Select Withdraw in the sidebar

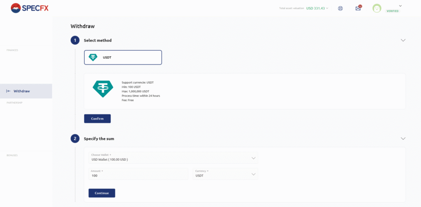[x=21, y=91]
